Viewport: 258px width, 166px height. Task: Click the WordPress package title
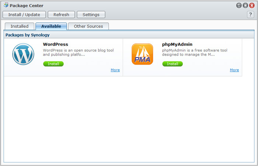(56, 44)
